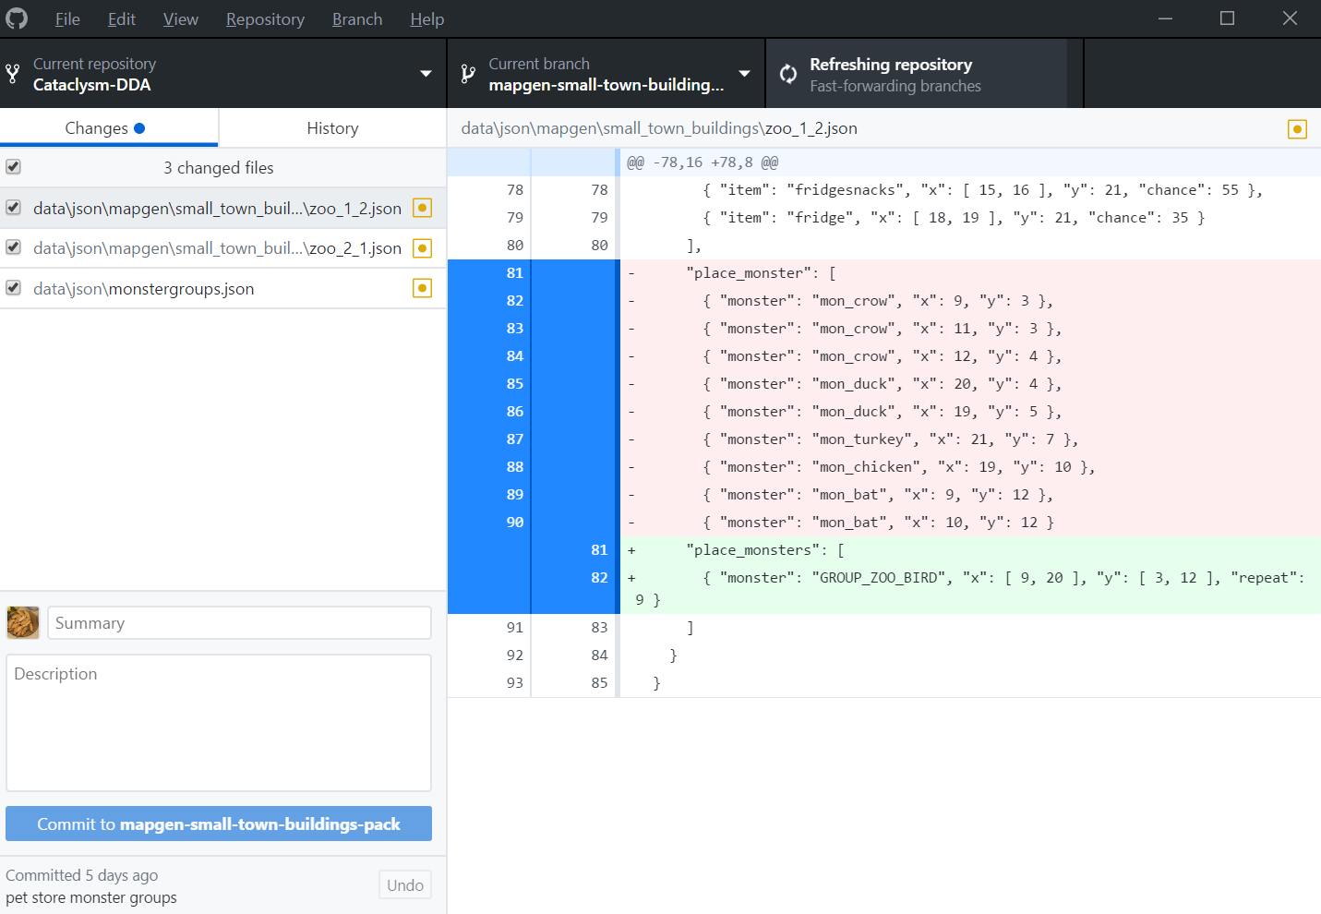The image size is (1321, 914).
Task: Toggle selection of deleted diff line 88
Action: click(533, 467)
